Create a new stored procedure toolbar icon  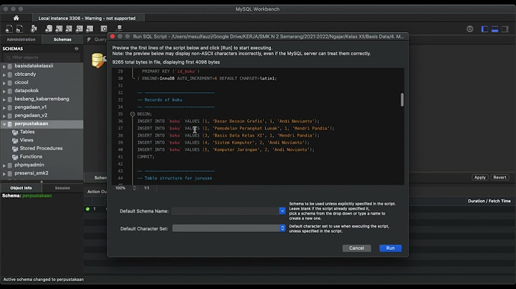(x=80, y=29)
